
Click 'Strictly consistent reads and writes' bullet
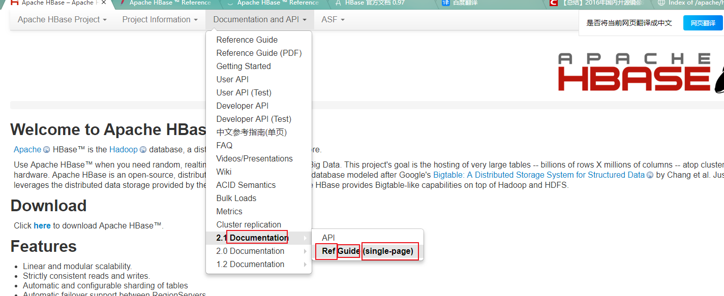click(86, 276)
